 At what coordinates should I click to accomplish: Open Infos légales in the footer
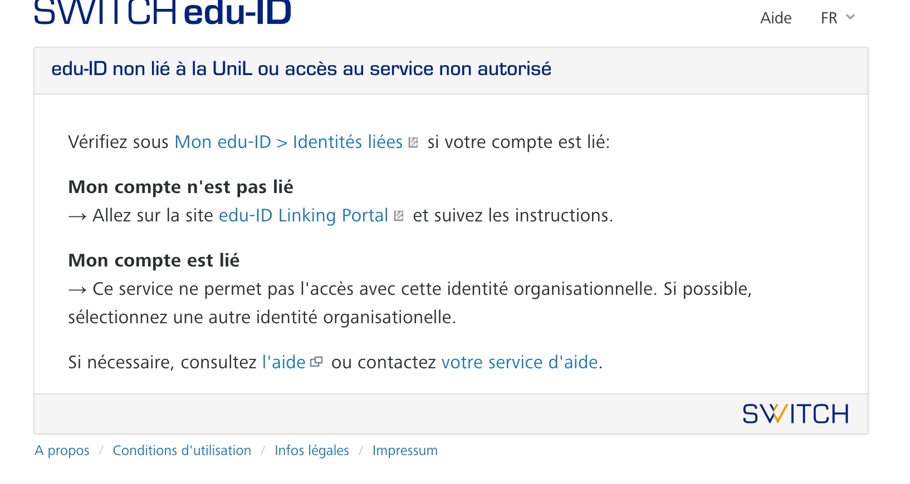point(311,451)
